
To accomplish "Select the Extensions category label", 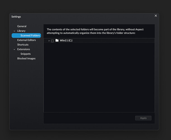I will [x=23, y=49].
